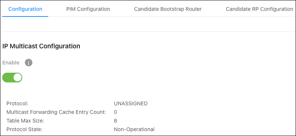Image resolution: width=296 pixels, height=136 pixels.
Task: Click the IP Multicast Configuration heading
Action: pos(41,46)
